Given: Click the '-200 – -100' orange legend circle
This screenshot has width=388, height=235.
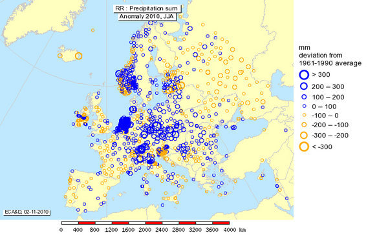Looking at the screenshot, I should pos(304,125).
